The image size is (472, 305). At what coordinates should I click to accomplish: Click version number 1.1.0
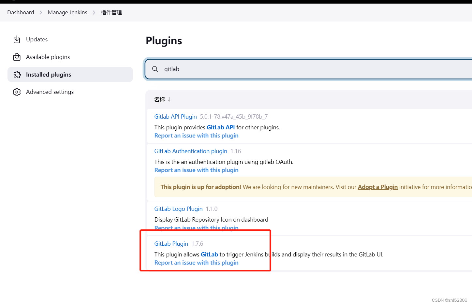(212, 209)
